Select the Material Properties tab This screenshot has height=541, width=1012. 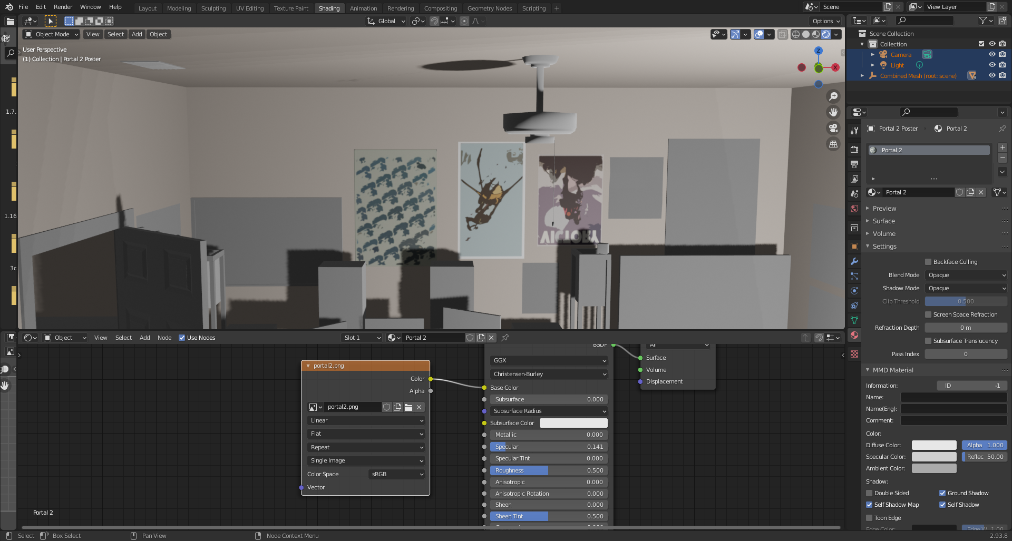pos(854,335)
